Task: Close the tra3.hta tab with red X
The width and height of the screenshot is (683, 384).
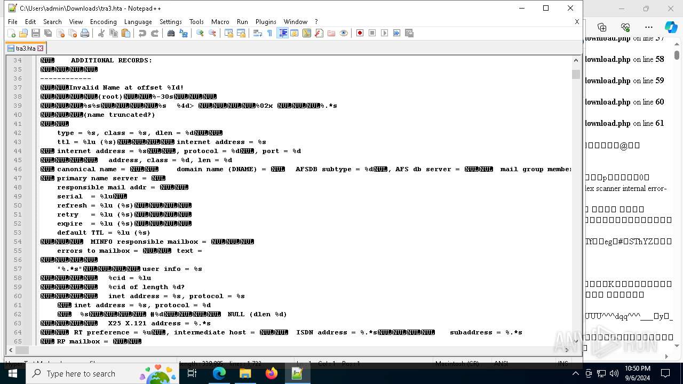Action: click(40, 48)
